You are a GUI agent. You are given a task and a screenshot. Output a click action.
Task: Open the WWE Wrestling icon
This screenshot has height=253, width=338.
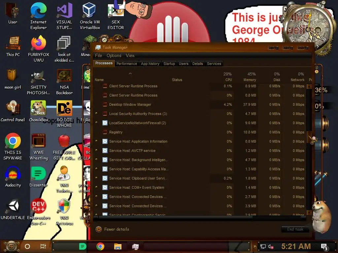(x=39, y=147)
